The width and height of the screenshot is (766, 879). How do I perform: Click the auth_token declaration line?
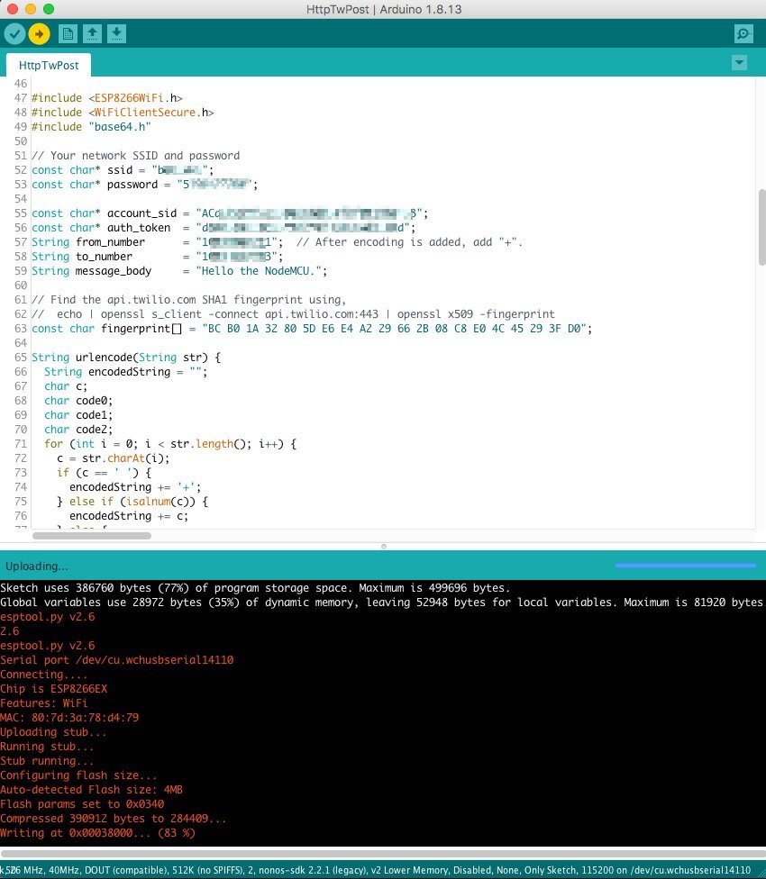(x=223, y=228)
